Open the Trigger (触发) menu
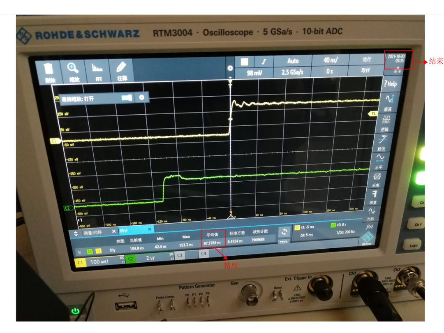This screenshot has width=444, height=333. (x=382, y=142)
